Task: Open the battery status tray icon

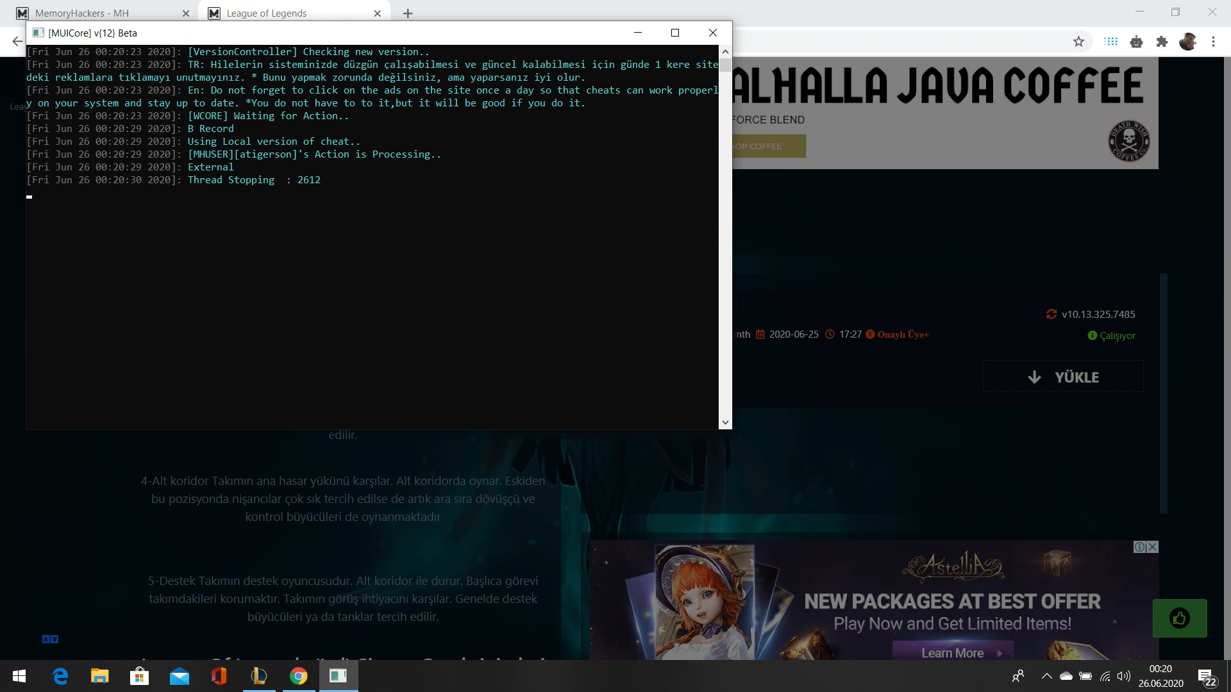Action: pos(1085,676)
